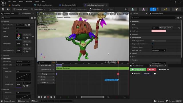Reset Event Tag to default arrow
Viewport: 183px width, 103px height.
coord(179,28)
